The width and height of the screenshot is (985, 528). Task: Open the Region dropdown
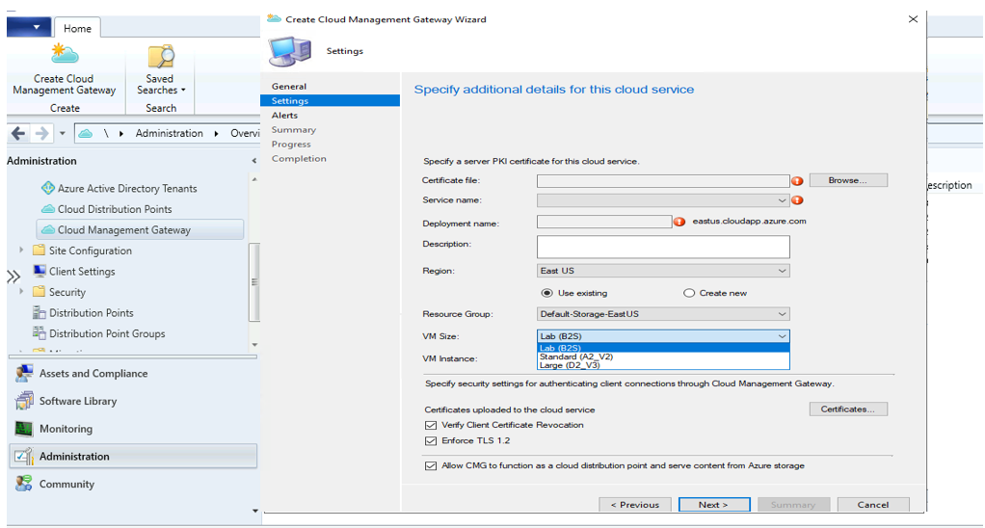(x=663, y=271)
